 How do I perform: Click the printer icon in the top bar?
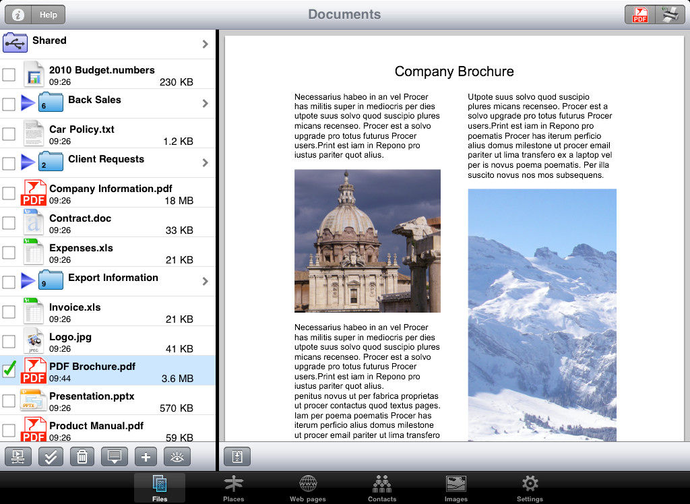(x=670, y=15)
